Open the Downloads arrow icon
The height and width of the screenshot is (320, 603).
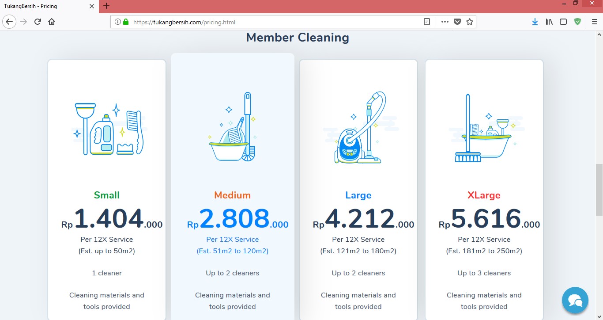pos(535,22)
